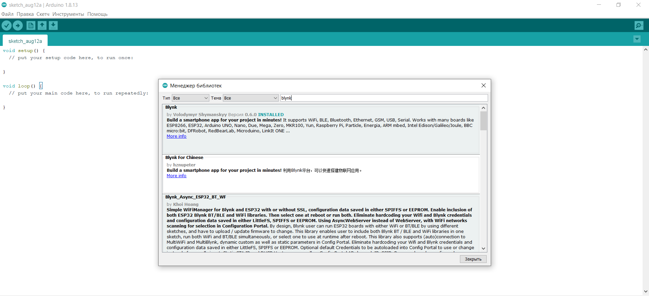Click author name hznupeter

coord(184,165)
